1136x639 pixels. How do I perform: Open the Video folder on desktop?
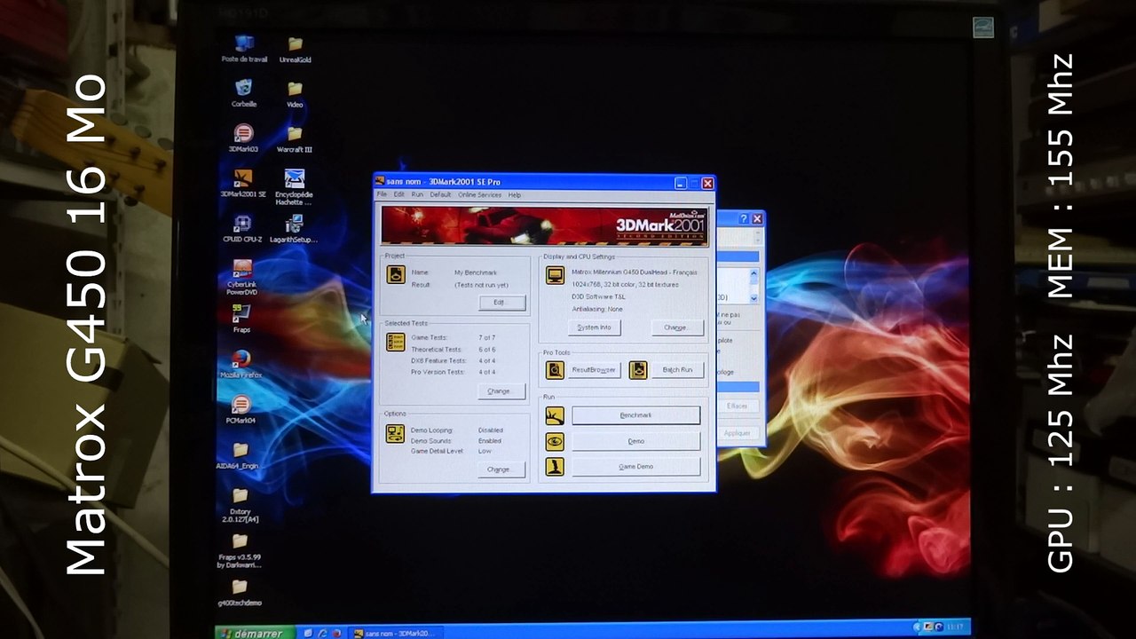(295, 93)
